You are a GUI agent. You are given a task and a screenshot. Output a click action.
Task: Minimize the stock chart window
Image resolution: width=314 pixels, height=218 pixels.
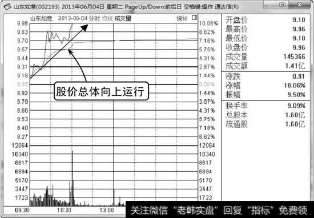click(269, 5)
